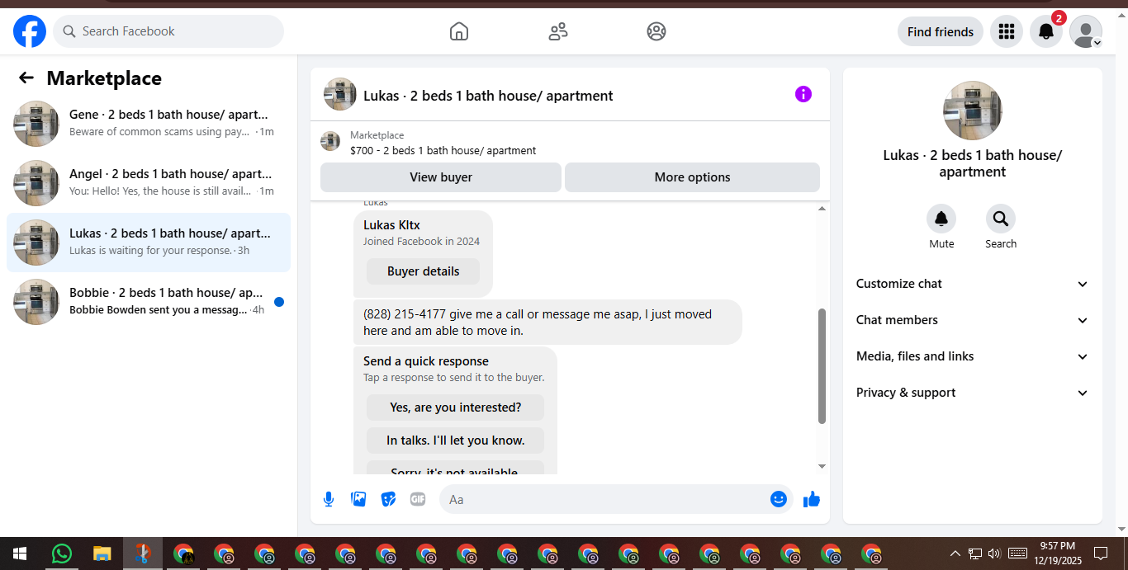The image size is (1128, 570).
Task: Click the Search Facebook field
Action: [x=168, y=31]
